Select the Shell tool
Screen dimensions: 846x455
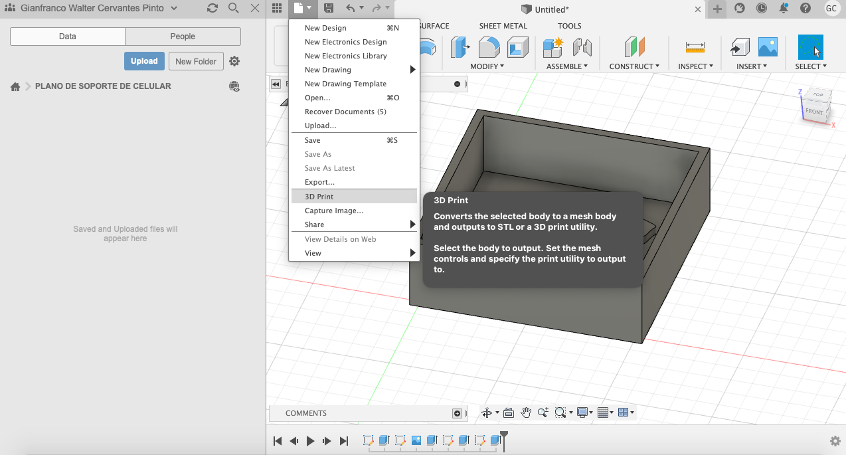click(x=517, y=47)
